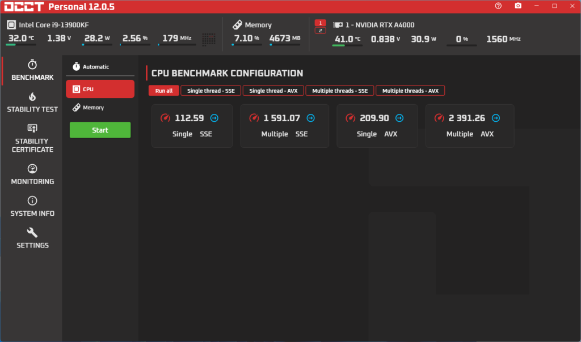Click the Stability Test flame icon
This screenshot has width=581, height=342.
pyautogui.click(x=32, y=97)
